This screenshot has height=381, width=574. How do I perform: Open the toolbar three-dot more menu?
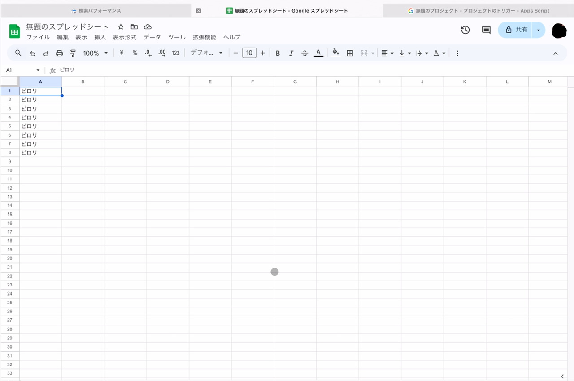(457, 53)
